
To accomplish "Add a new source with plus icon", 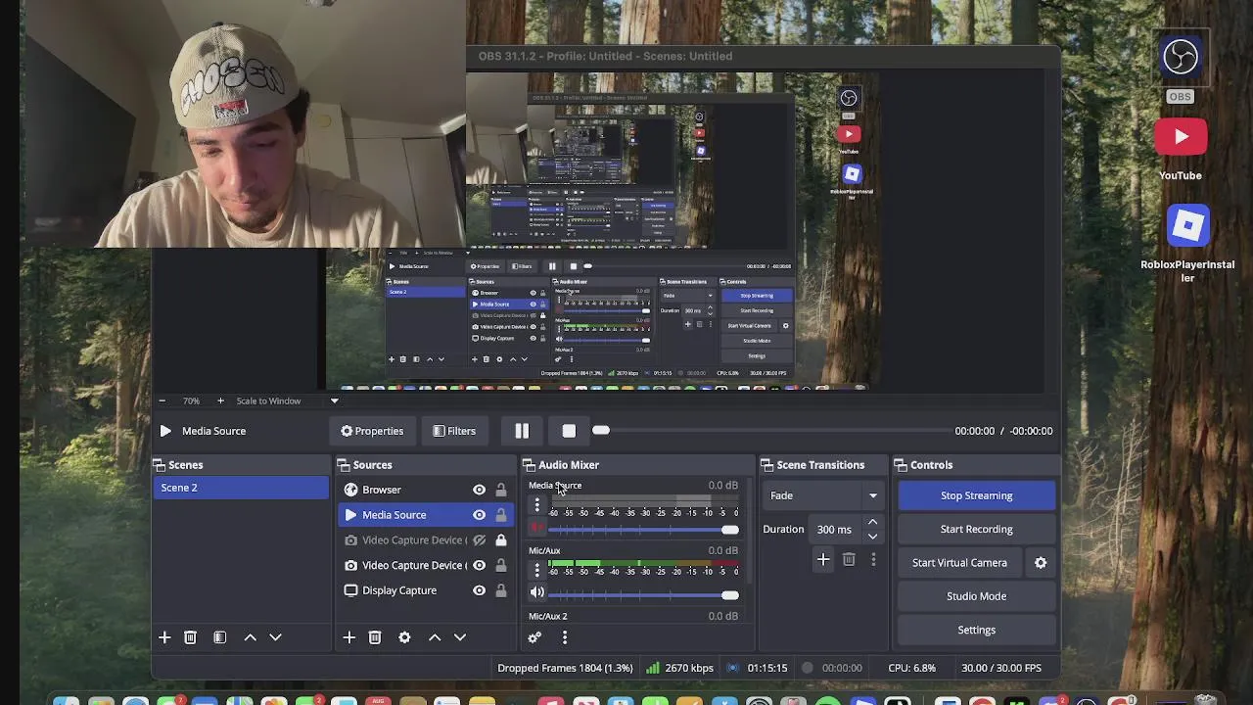I will point(349,637).
